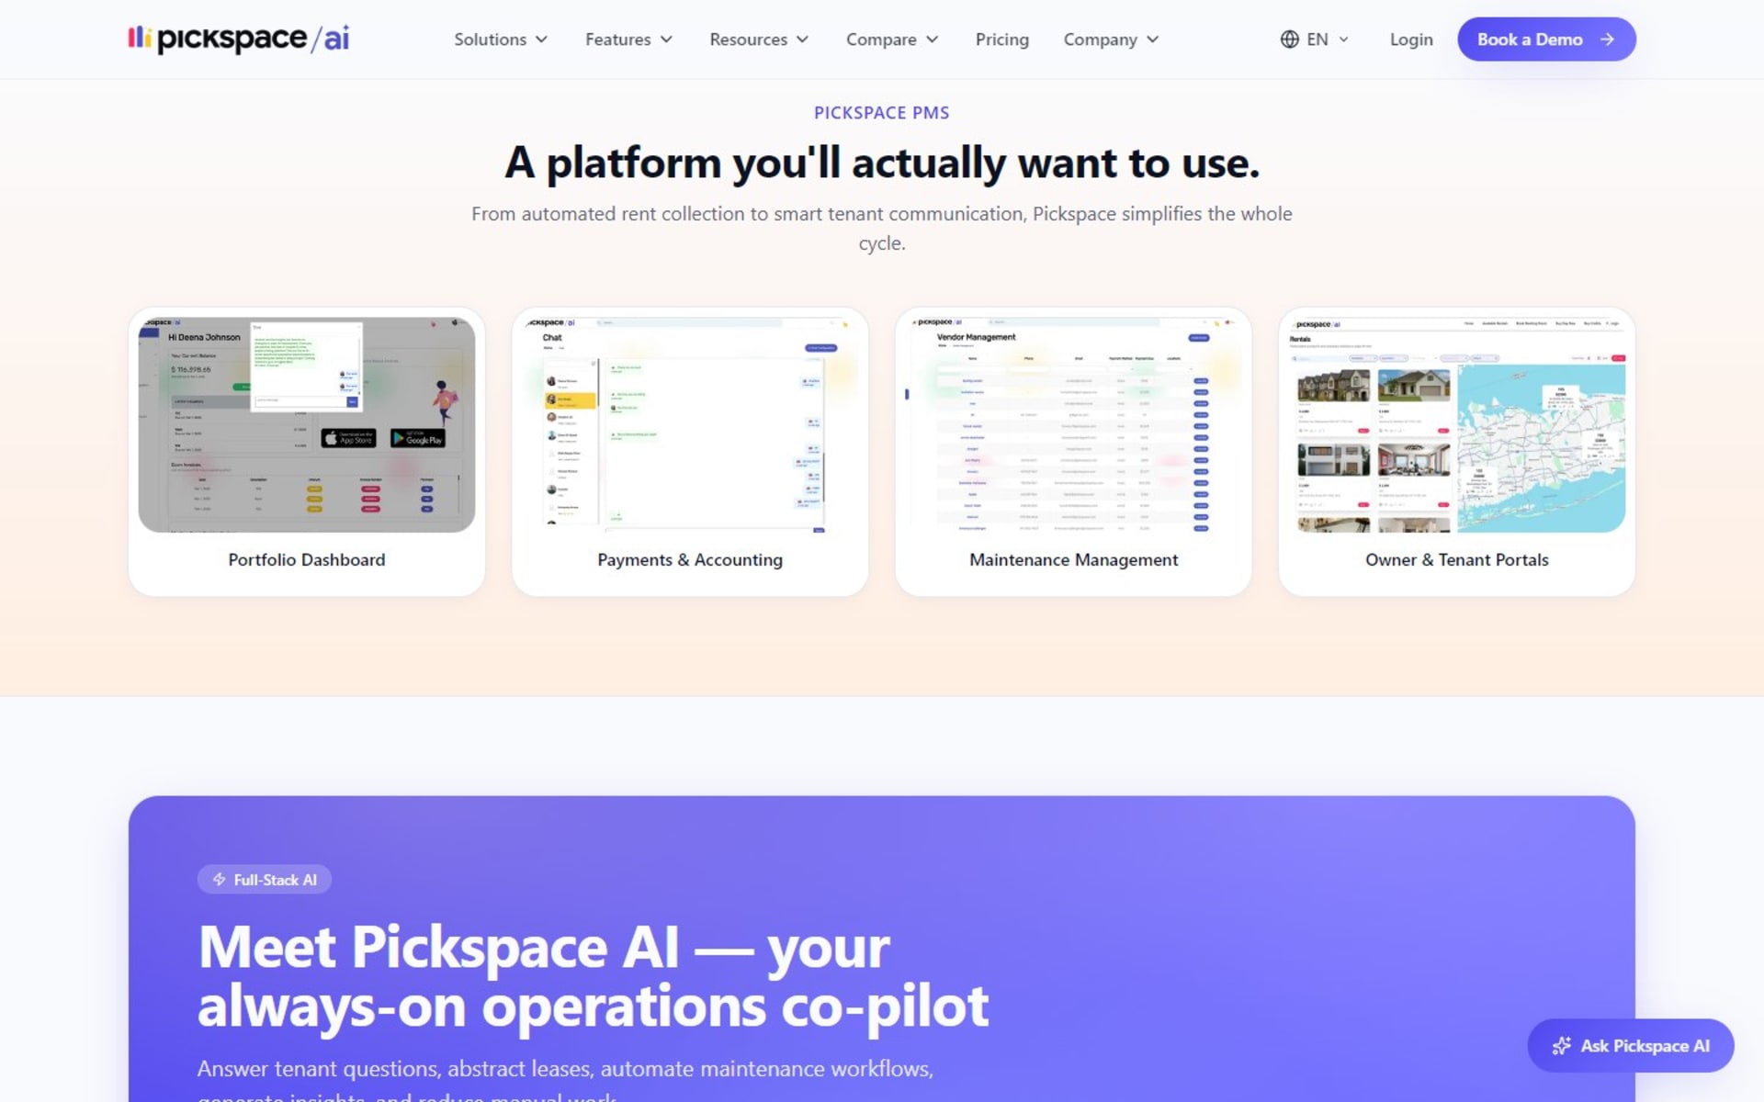Click the sparkle icon in Ask Pickspace AI
This screenshot has height=1102, width=1764.
(x=1561, y=1046)
